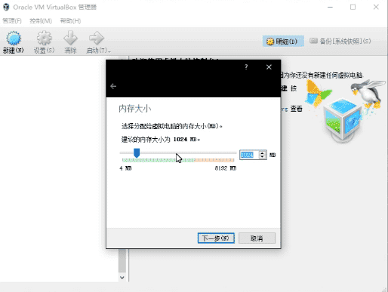This screenshot has width=388, height=292.
Task: Open the Settings (设置) gear icon
Action: click(45, 38)
